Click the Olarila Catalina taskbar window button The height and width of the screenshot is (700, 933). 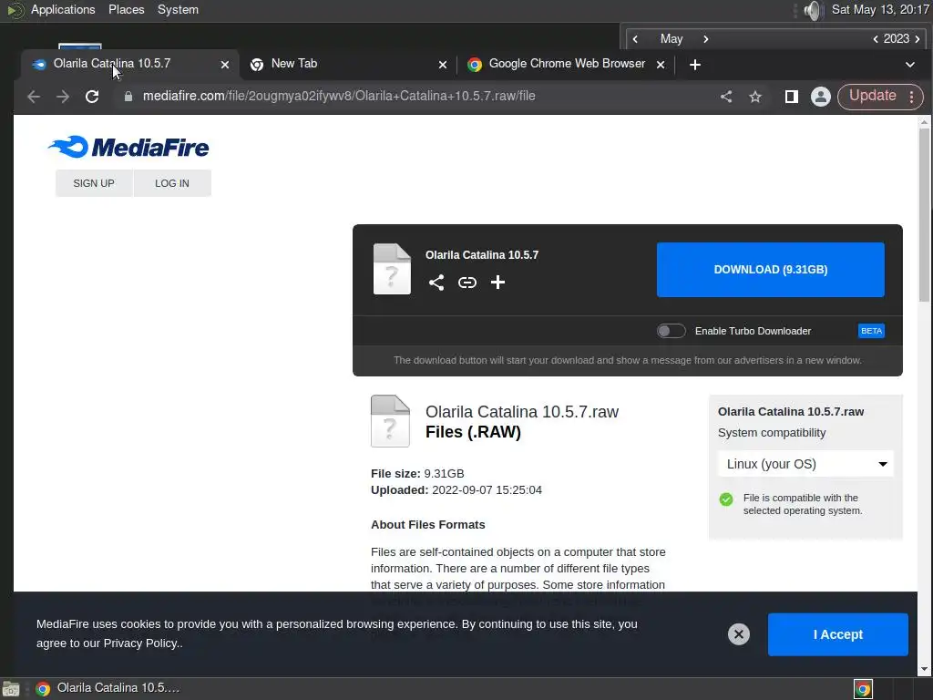pos(108,688)
